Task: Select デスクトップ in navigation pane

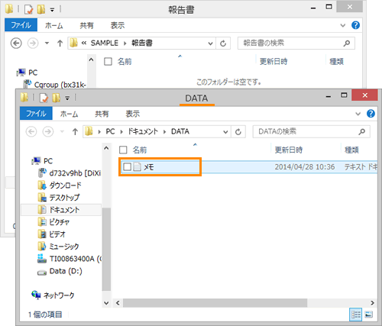Action: pyautogui.click(x=64, y=198)
